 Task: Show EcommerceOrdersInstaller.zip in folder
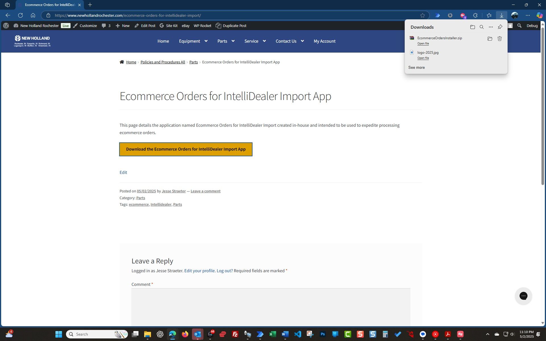(x=490, y=39)
